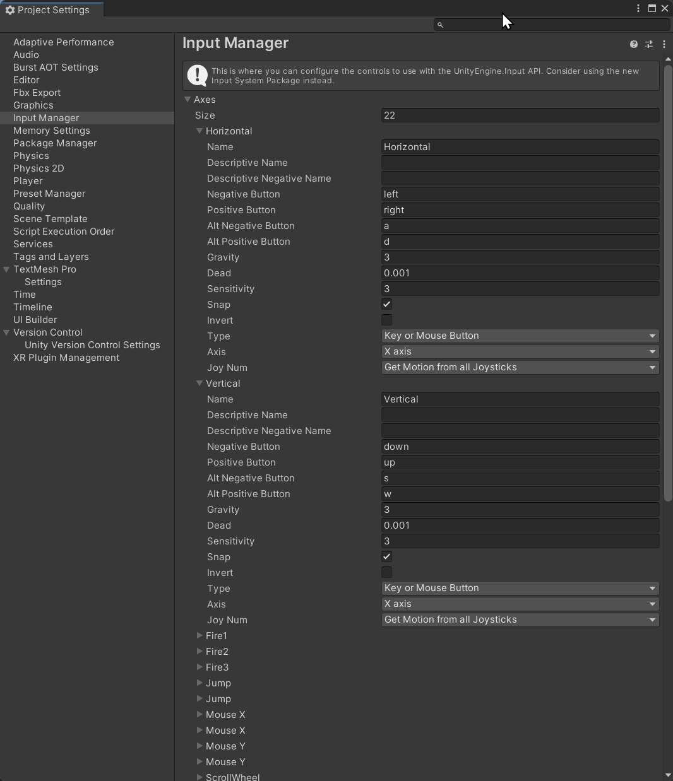673x781 pixels.
Task: Click the scroll down arrow
Action: (x=668, y=775)
